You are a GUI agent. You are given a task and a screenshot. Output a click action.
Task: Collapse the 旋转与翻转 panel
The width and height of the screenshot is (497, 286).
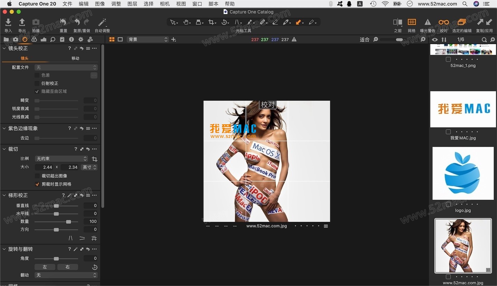click(4, 249)
